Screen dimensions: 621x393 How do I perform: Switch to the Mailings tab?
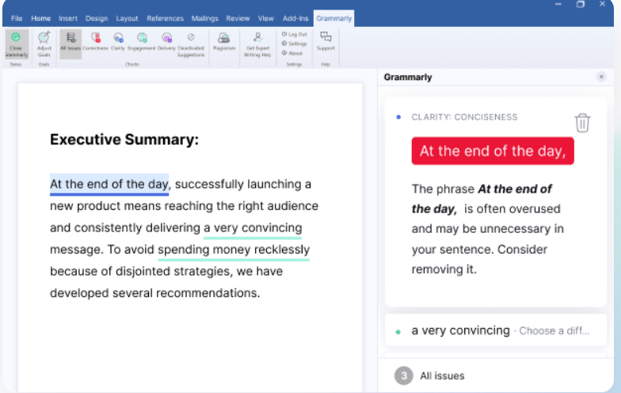pos(204,18)
